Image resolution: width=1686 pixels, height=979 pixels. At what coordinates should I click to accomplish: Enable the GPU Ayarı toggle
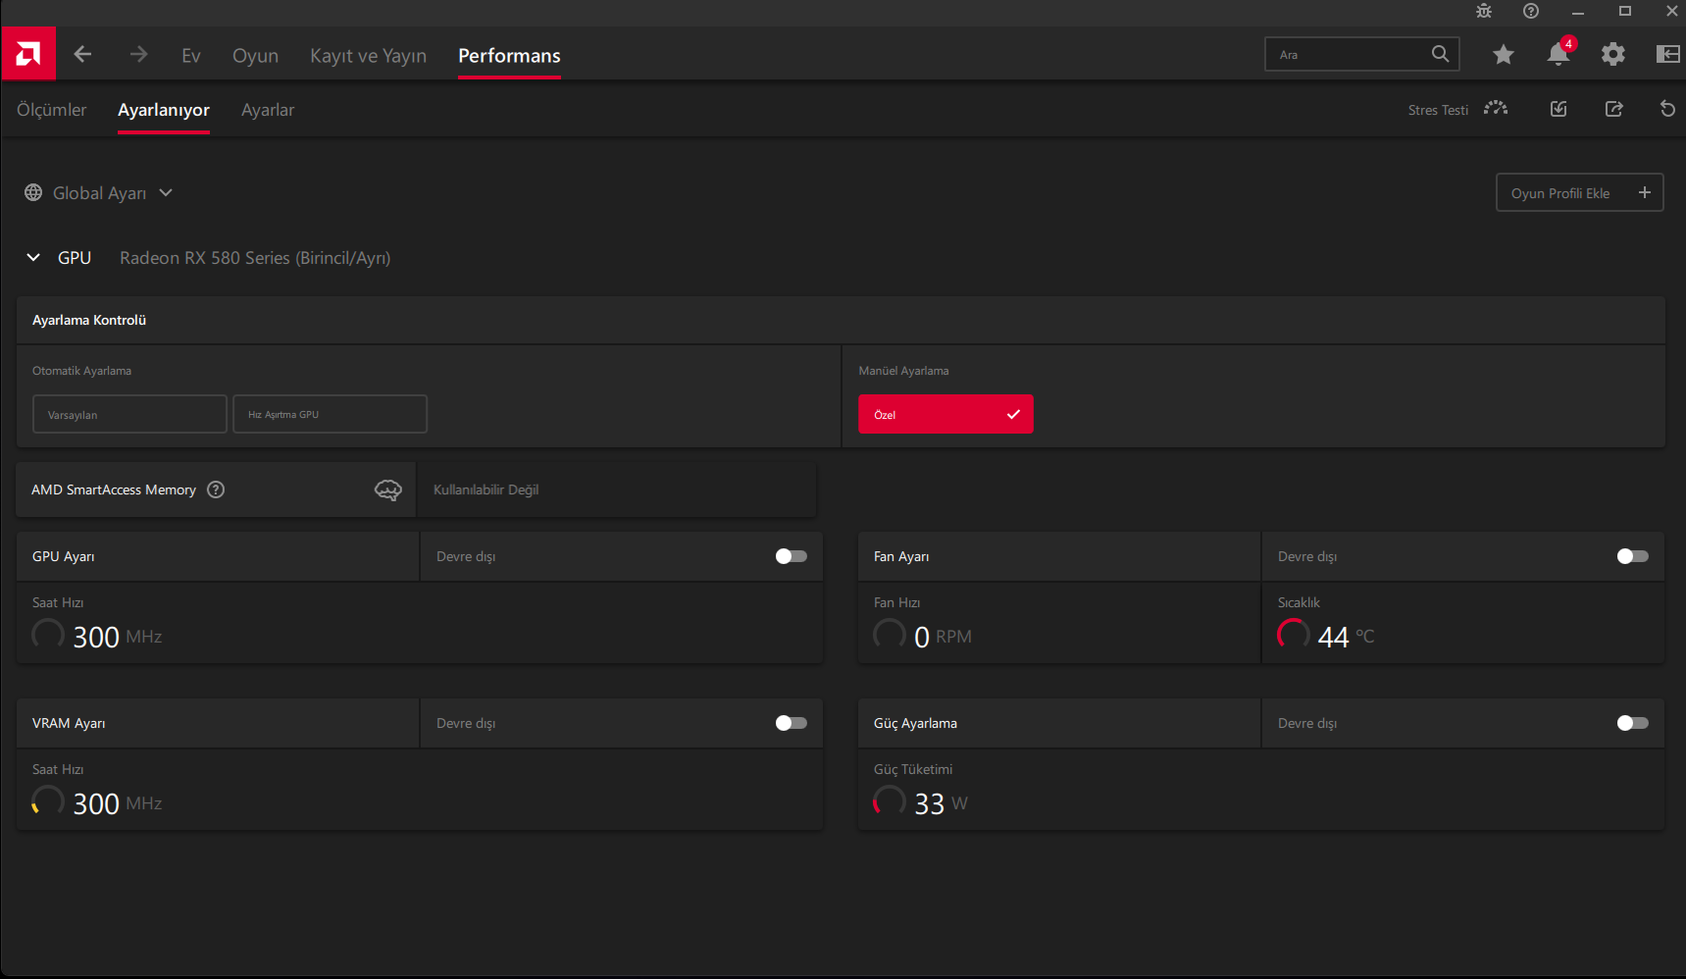(x=792, y=556)
